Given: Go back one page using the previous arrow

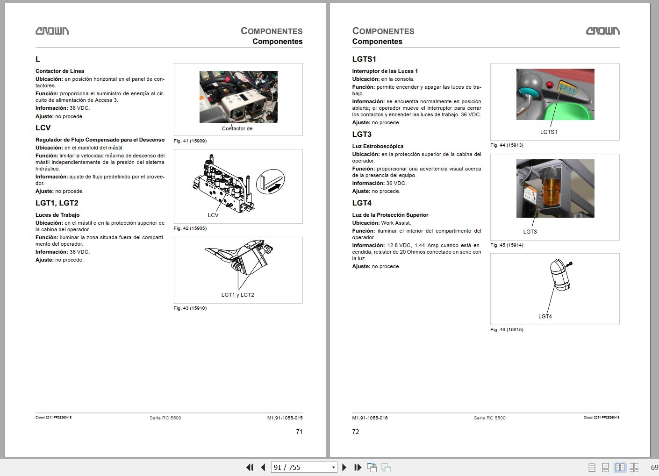Looking at the screenshot, I should click(x=263, y=467).
